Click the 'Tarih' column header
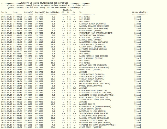Image resolution: width=167 pixels, height=129 pixels. click(x=4, y=12)
